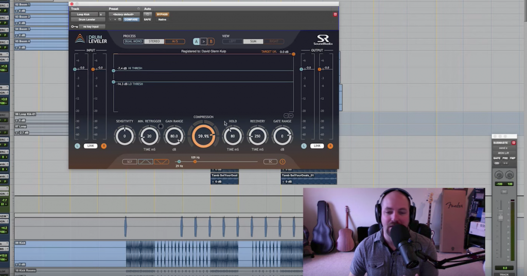Enable the SC external side-chain button
Image resolution: width=527 pixels, height=276 pixels.
[270, 162]
